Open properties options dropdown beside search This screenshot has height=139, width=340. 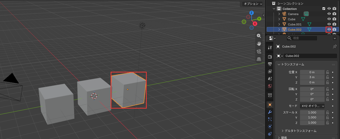point(335,38)
